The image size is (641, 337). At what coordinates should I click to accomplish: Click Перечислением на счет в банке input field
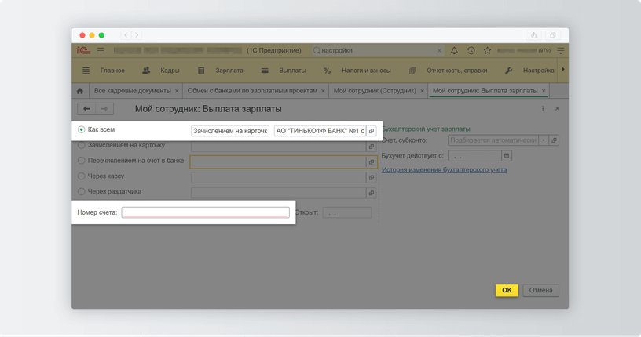coord(278,162)
